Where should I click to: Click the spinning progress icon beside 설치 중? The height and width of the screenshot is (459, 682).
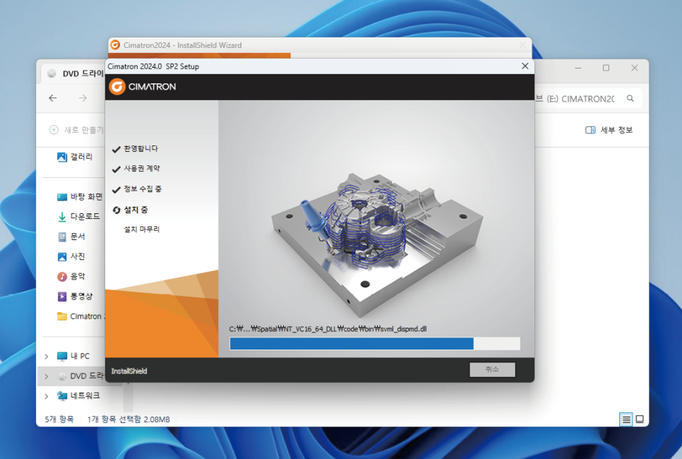[116, 210]
